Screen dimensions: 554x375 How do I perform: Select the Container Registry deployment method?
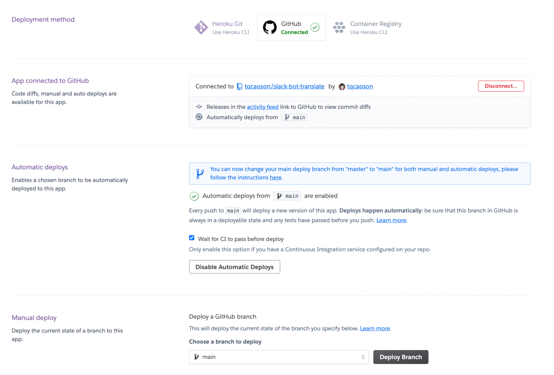point(367,28)
